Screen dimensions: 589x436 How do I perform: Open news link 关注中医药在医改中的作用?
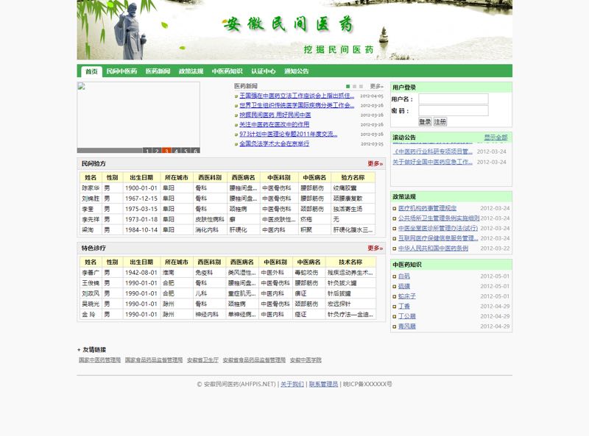274,125
